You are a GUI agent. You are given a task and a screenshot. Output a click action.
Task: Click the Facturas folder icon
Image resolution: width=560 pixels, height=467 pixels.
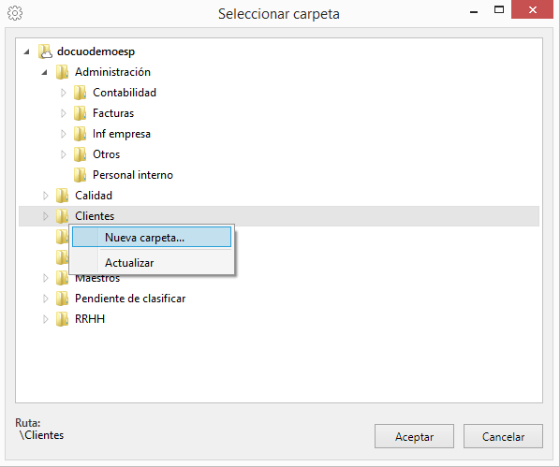tap(80, 113)
